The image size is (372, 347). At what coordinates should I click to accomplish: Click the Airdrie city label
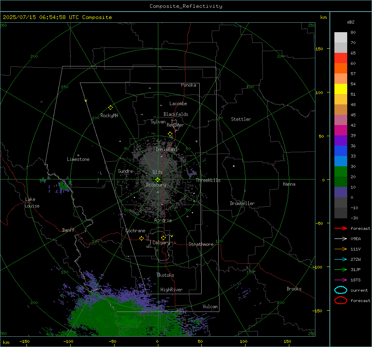tap(163, 220)
